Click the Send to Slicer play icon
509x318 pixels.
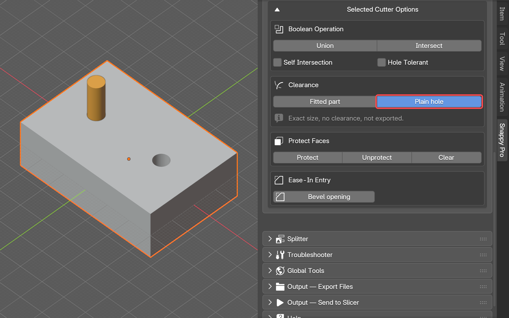tap(280, 303)
